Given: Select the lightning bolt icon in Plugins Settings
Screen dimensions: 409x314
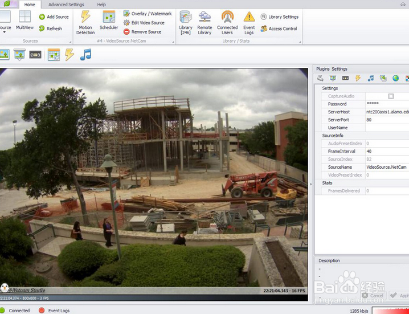Looking at the screenshot, I should point(358,78).
